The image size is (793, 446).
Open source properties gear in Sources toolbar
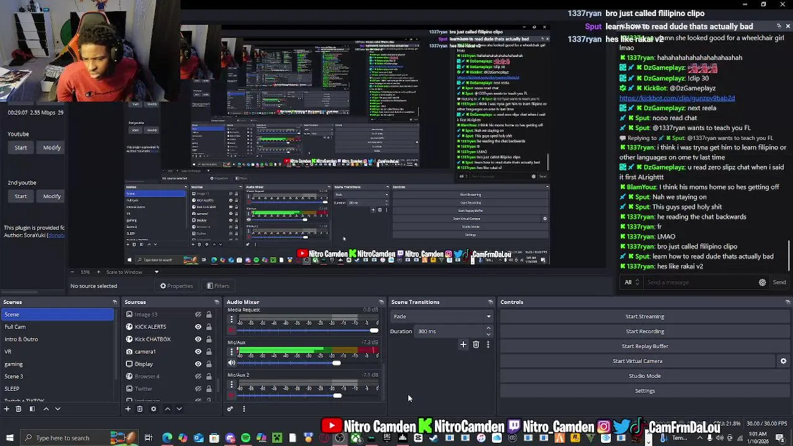pyautogui.click(x=154, y=409)
